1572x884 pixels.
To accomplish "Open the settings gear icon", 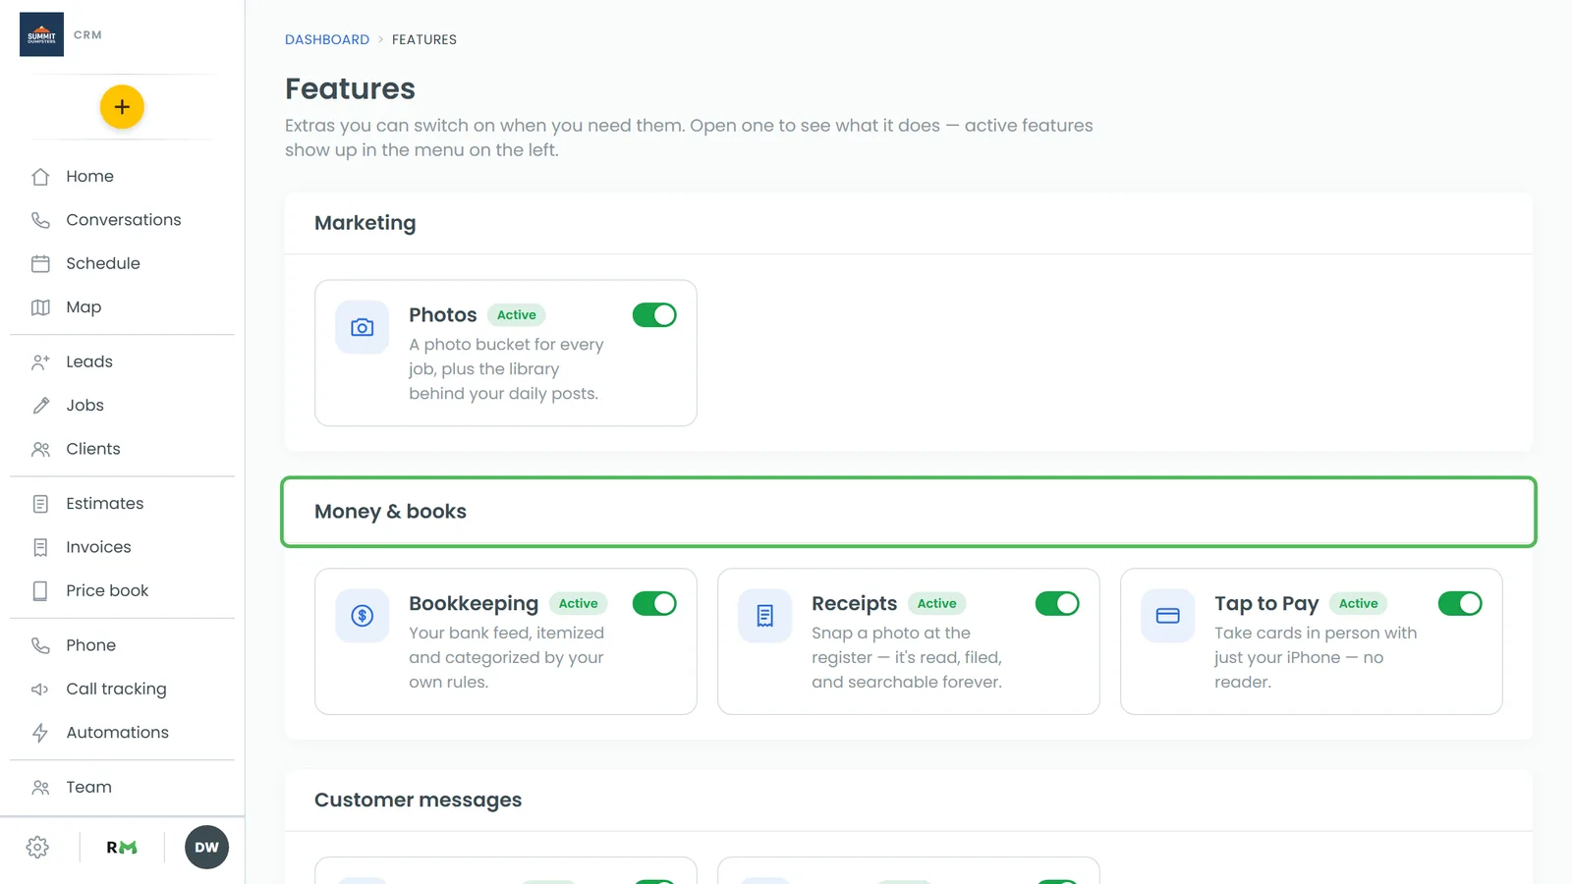I will coord(37,848).
